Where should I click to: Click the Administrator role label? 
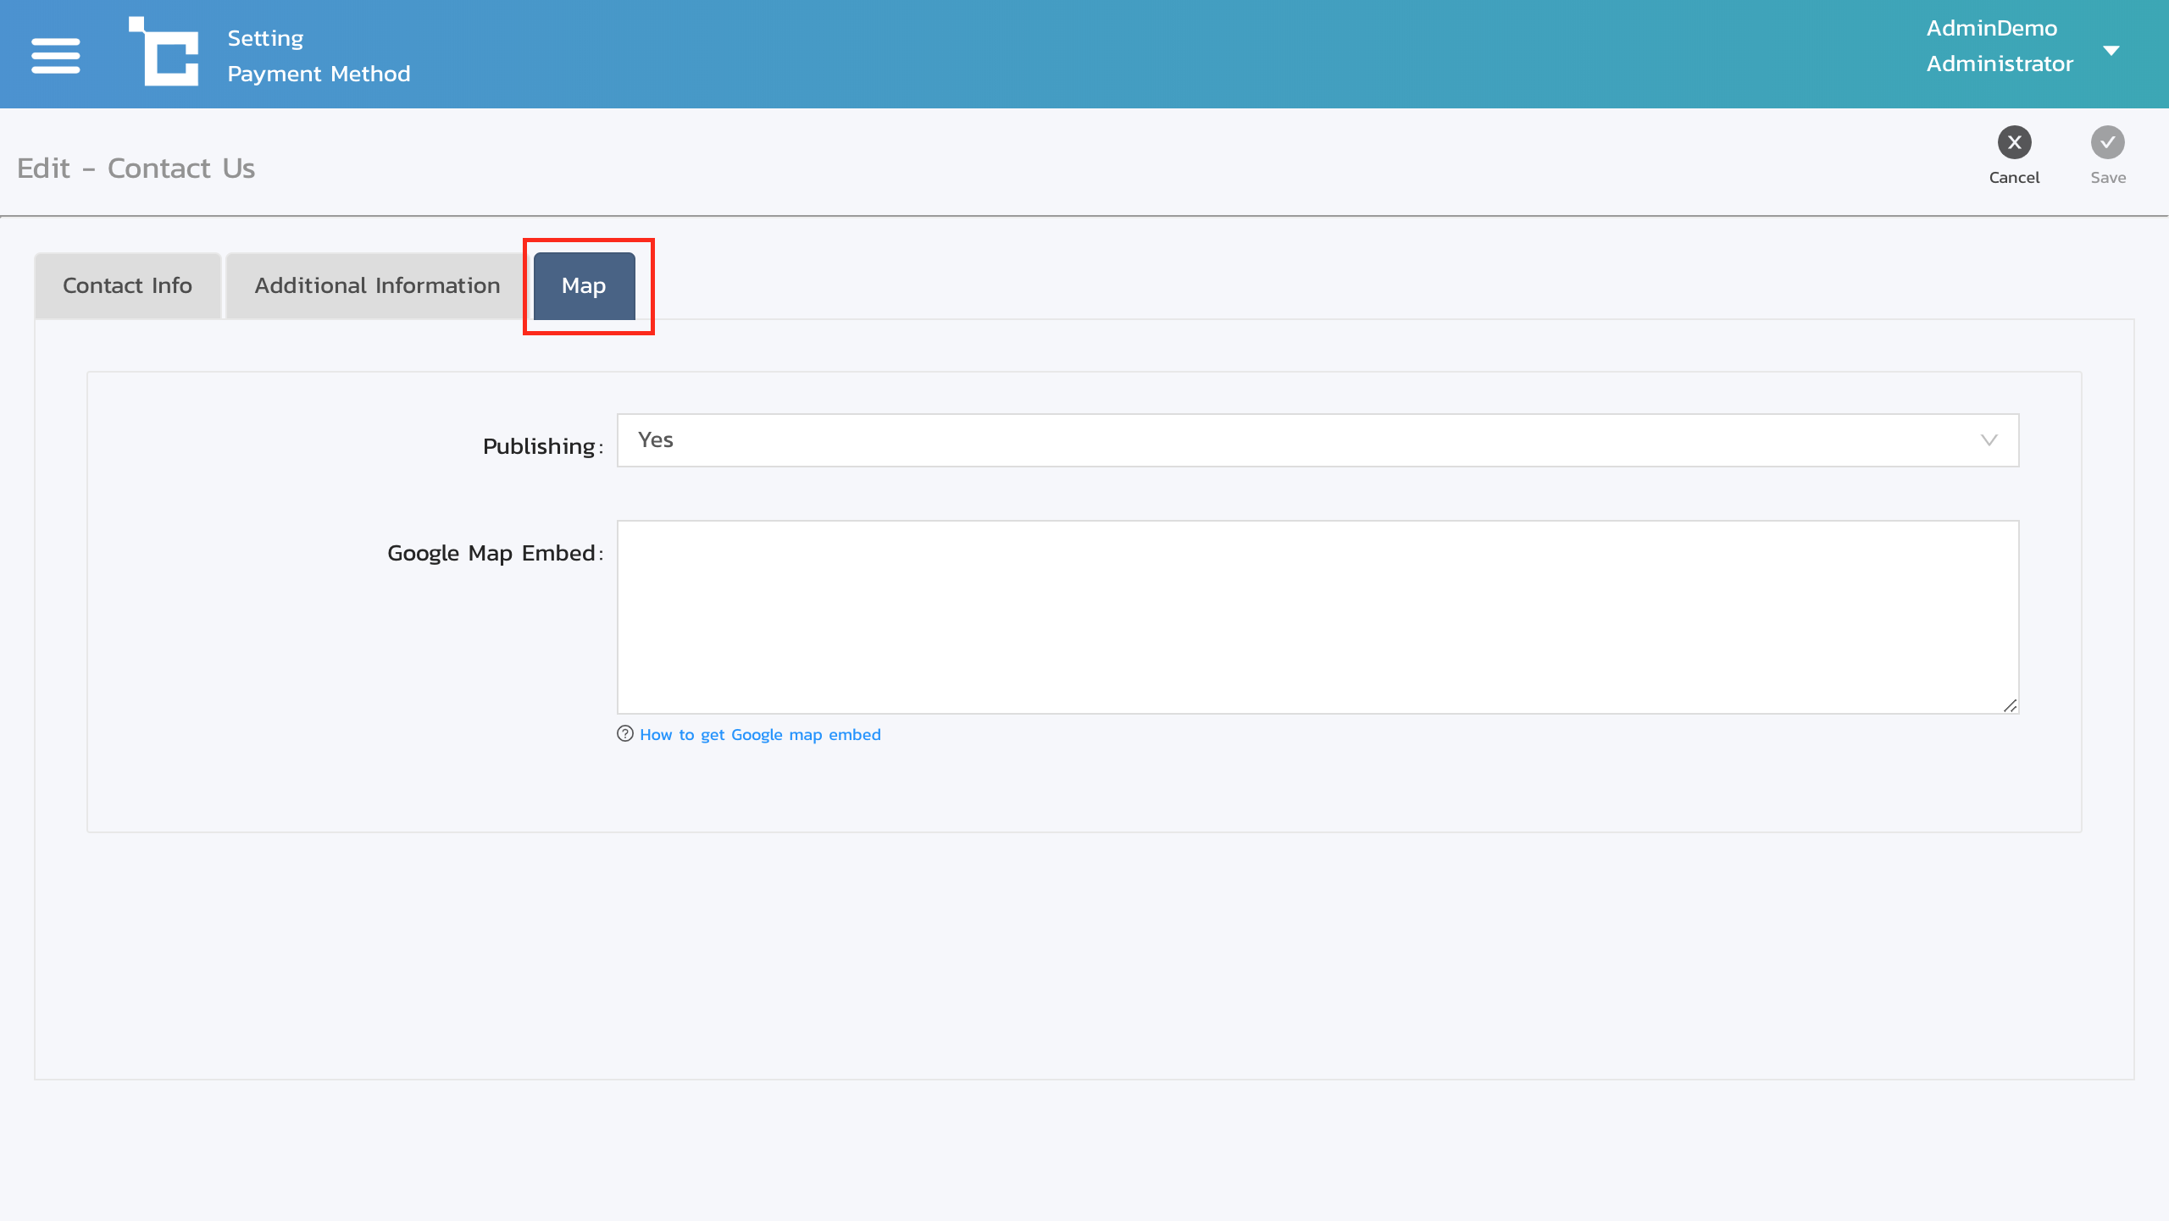coord(2000,64)
